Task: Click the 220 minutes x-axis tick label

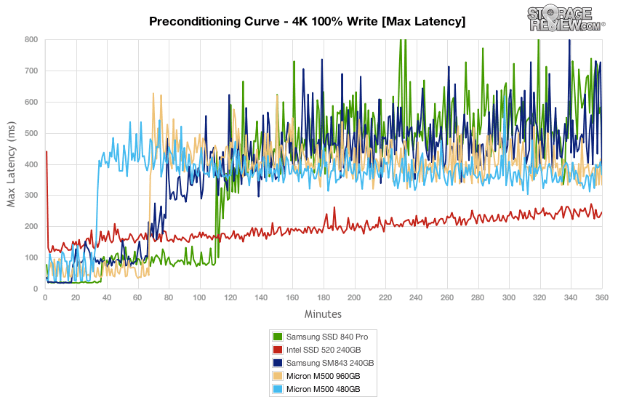Action: pyautogui.click(x=385, y=297)
